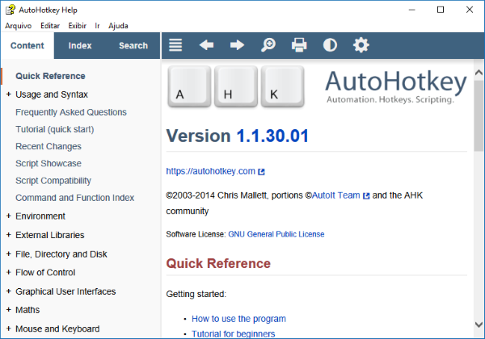Click the K key logo image
The height and width of the screenshot is (339, 485).
283,86
